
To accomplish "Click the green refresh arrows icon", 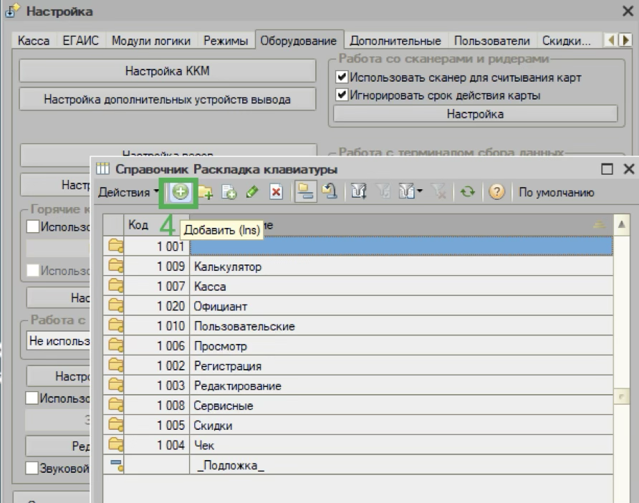I will tap(467, 192).
